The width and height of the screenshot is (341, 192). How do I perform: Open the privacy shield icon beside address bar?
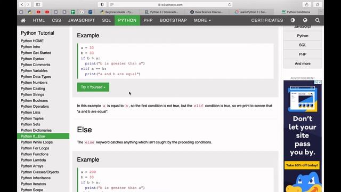[102, 5]
